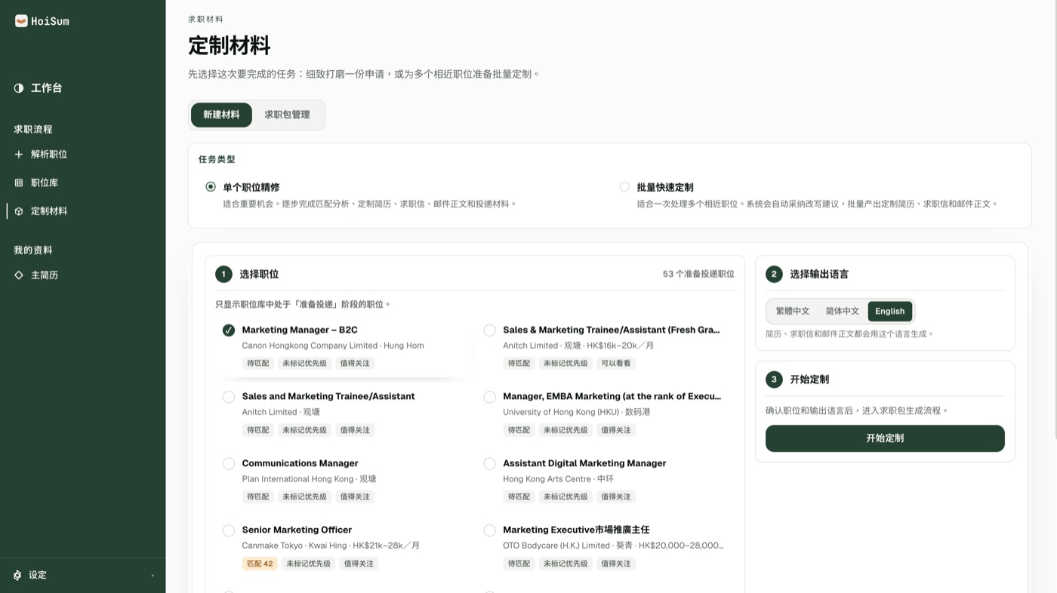Click 待匹配 tag under Communications Manager
1057x593 pixels.
(x=257, y=496)
